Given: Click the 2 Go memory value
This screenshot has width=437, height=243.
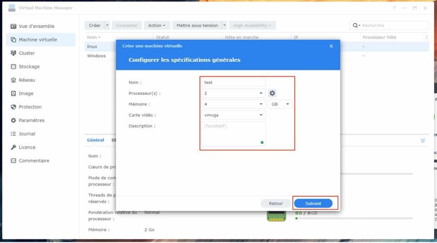Looking at the screenshot, I should [x=149, y=230].
